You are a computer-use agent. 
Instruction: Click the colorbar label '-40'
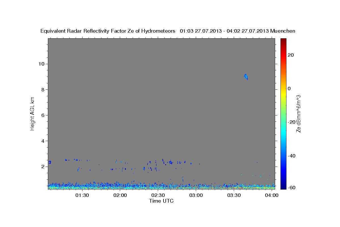(291, 156)
